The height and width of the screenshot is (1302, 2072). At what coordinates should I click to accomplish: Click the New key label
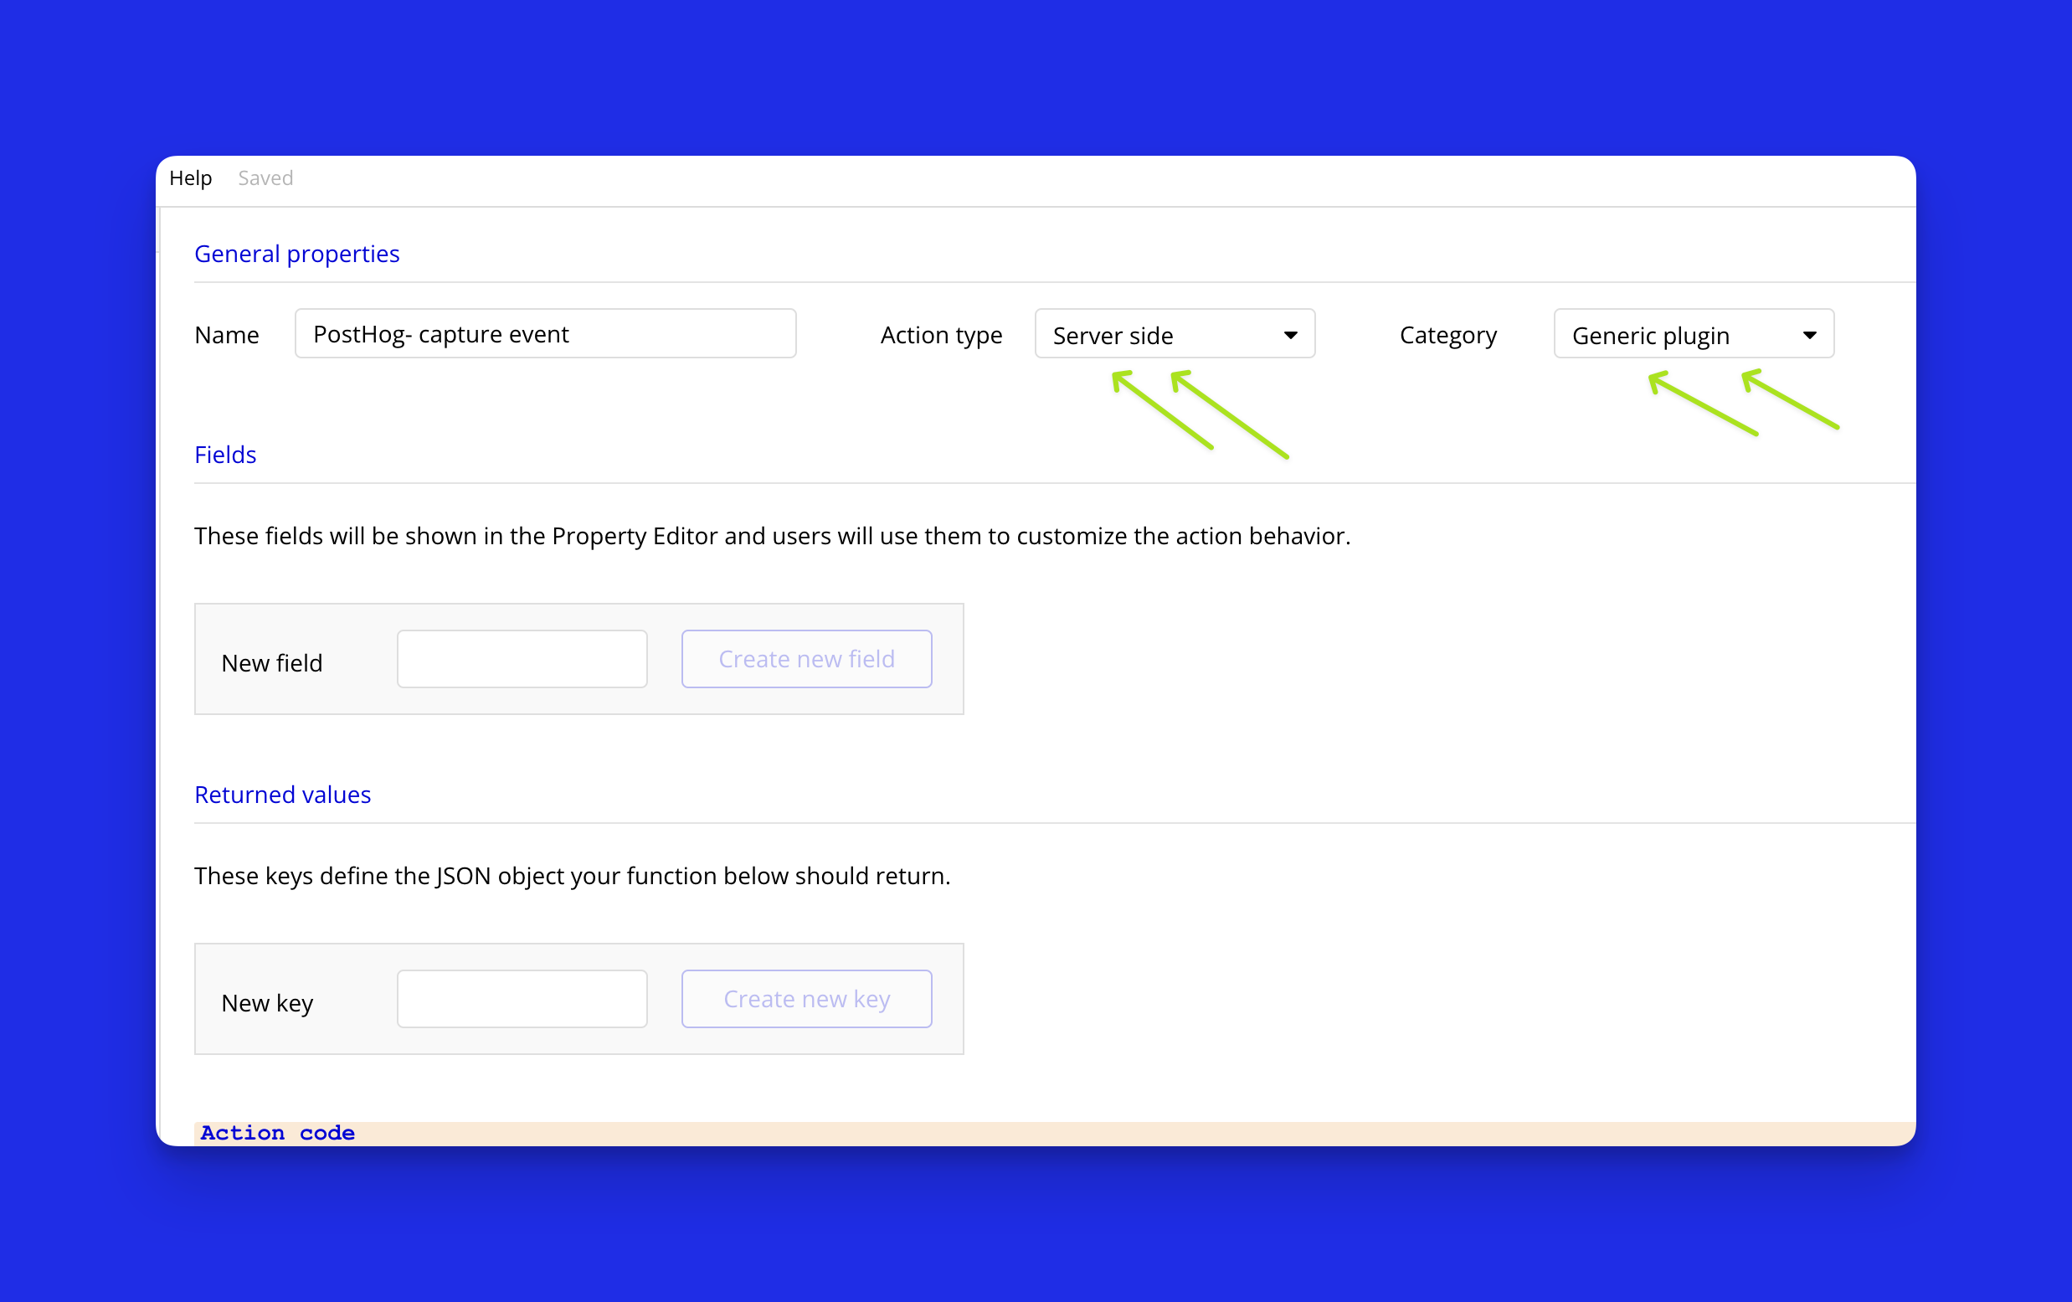(267, 1002)
